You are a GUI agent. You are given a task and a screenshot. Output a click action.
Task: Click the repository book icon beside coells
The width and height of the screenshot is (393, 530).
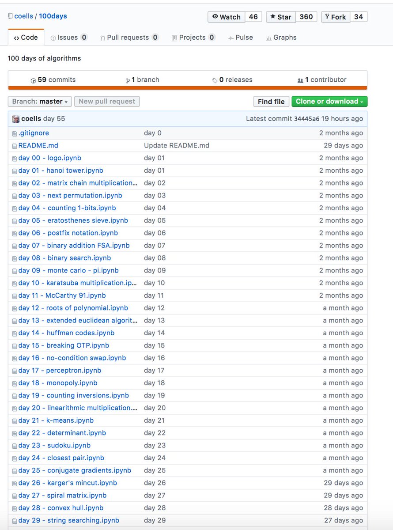tap(10, 16)
